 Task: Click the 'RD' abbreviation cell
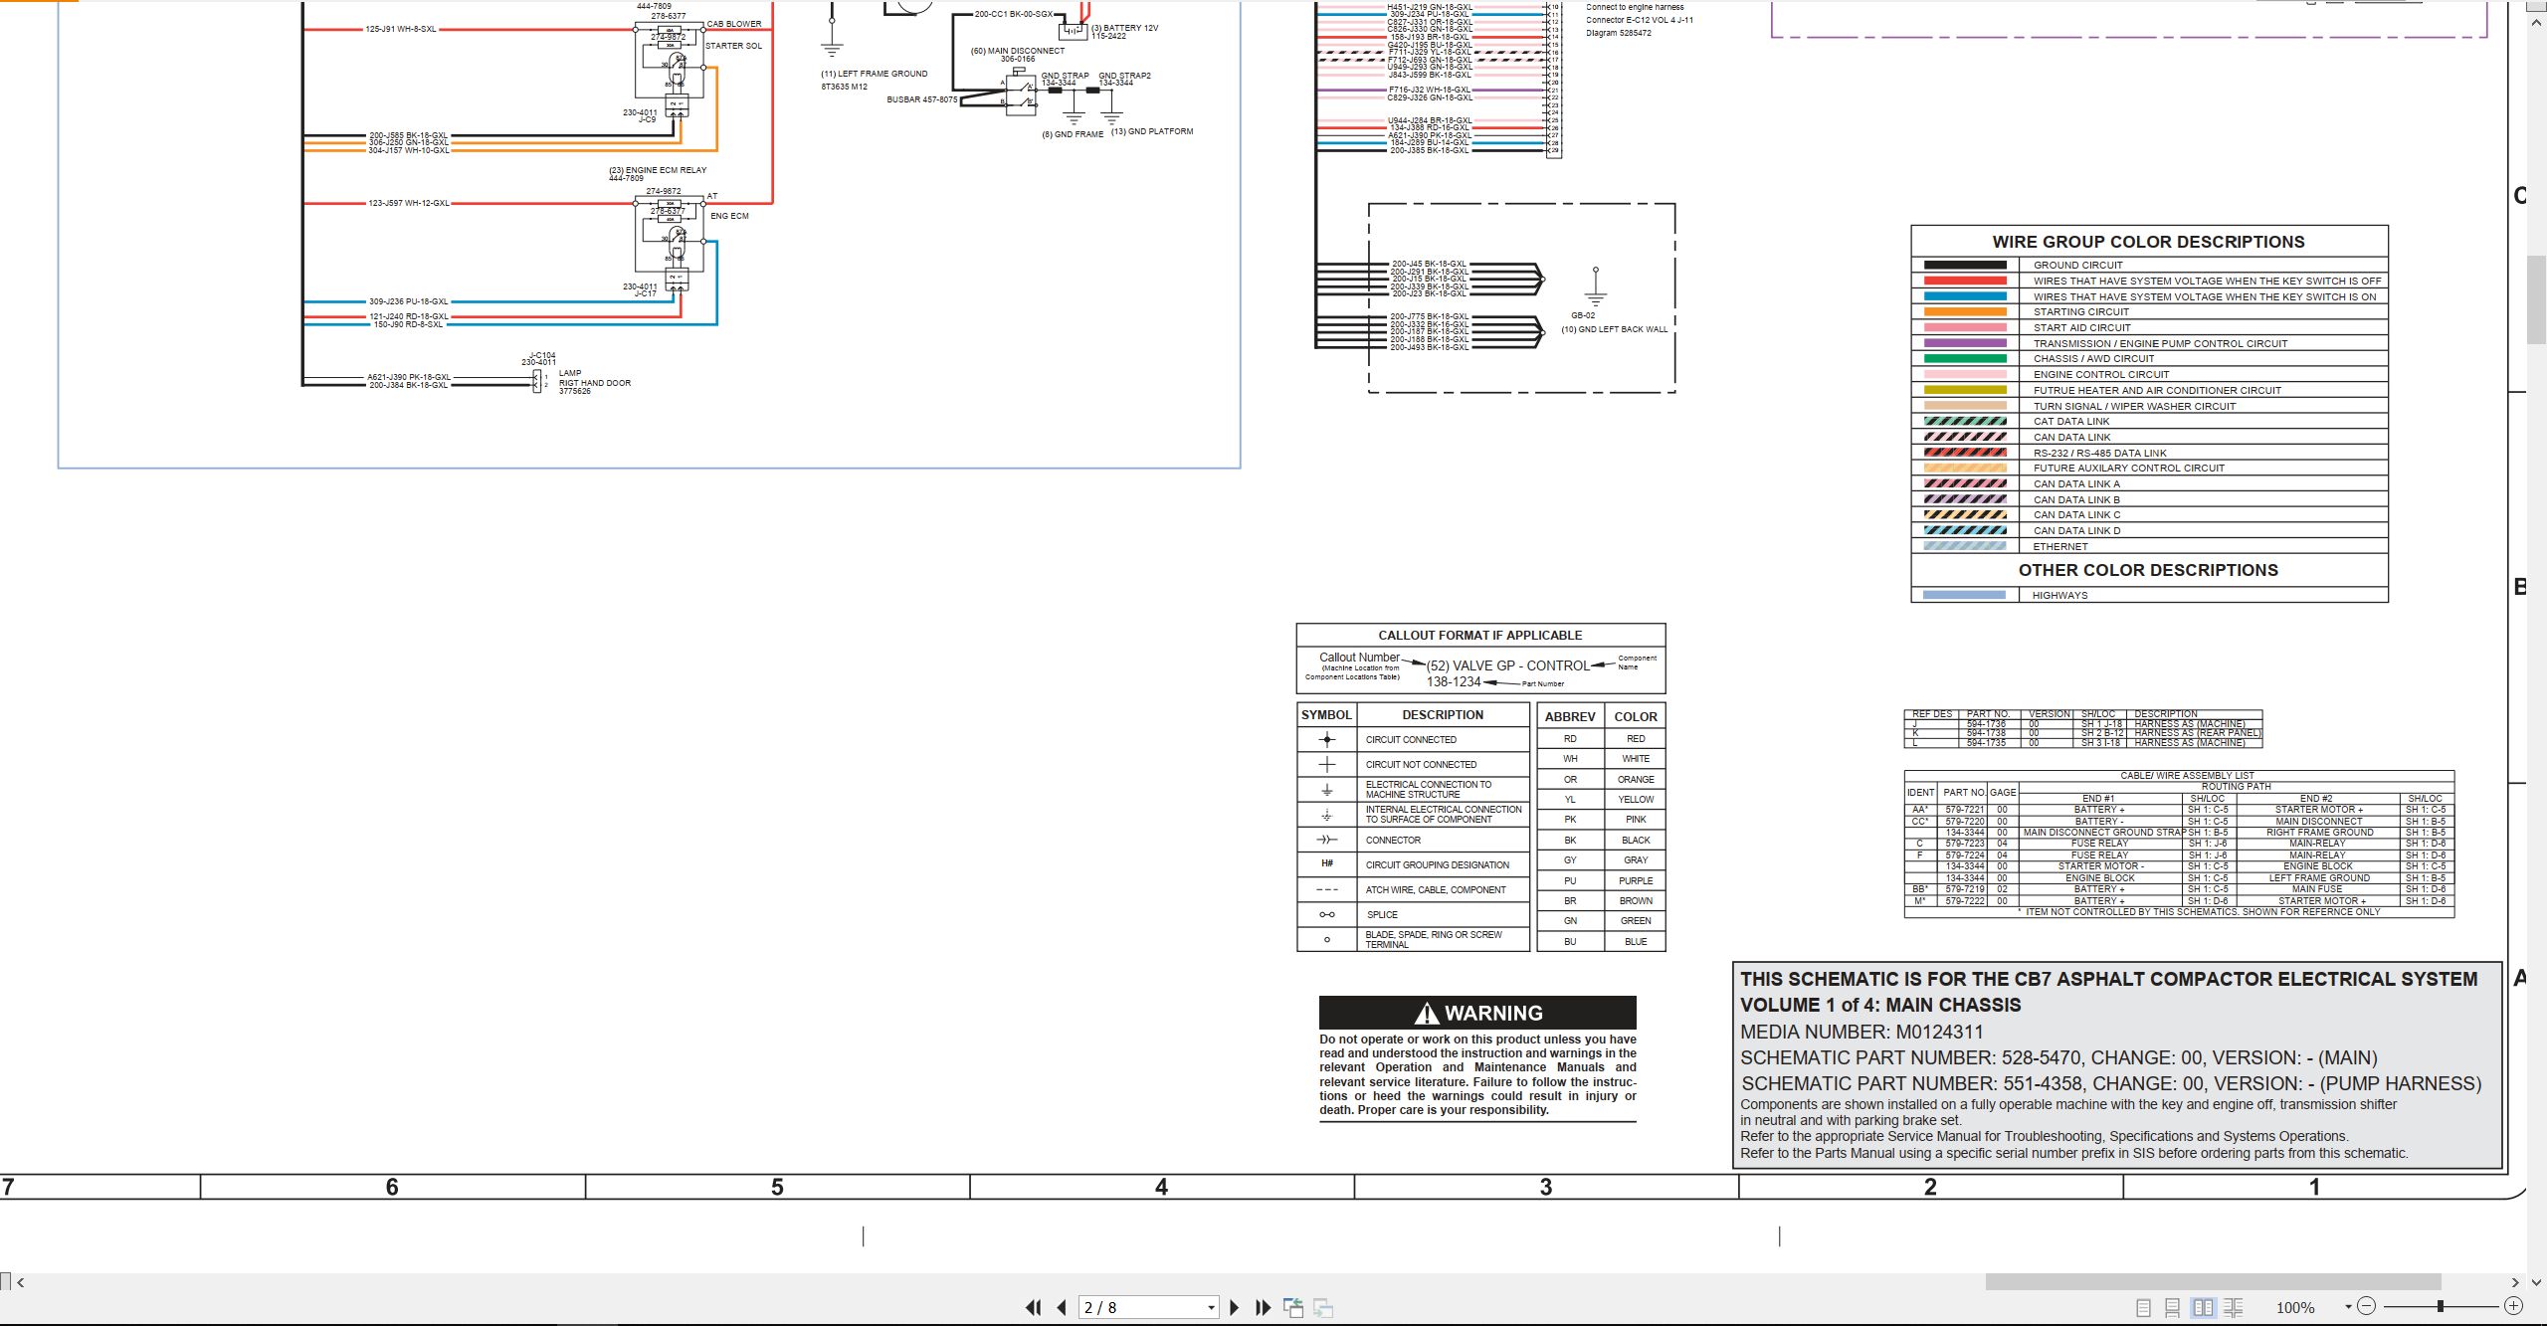click(x=1570, y=738)
